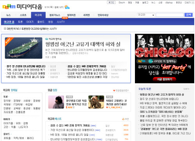Viewport: 195px width, 141px height.
Task: Open 'SBS 노조위원장' item in 오늘의 토론
Action: [161, 112]
